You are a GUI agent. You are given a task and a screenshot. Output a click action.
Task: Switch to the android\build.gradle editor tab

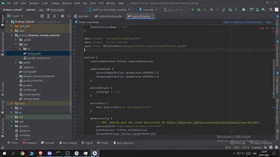tap(109, 16)
